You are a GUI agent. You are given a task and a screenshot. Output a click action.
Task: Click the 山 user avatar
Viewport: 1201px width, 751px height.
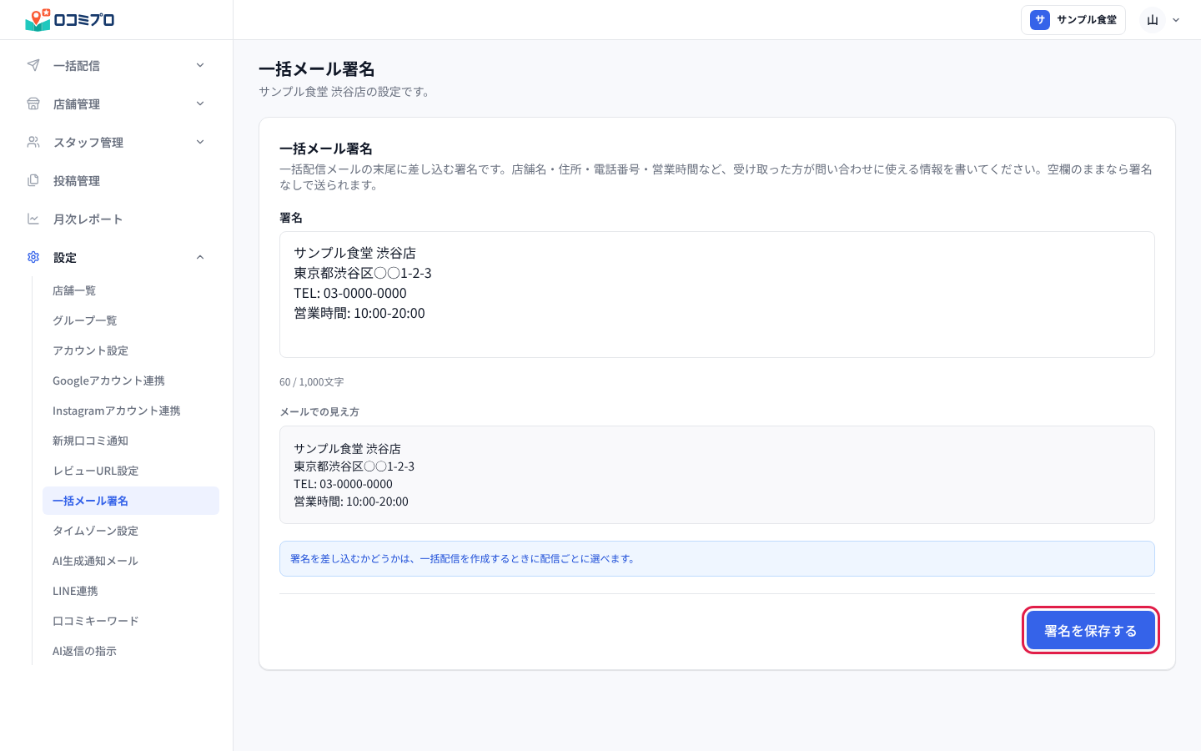1153,20
